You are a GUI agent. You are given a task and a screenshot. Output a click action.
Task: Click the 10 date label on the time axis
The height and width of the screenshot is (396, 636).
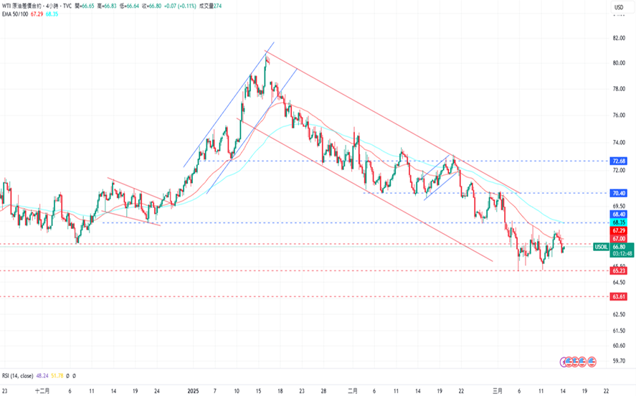237,391
